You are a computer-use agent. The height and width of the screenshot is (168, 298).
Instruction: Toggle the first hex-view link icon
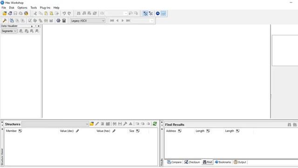coord(145,14)
